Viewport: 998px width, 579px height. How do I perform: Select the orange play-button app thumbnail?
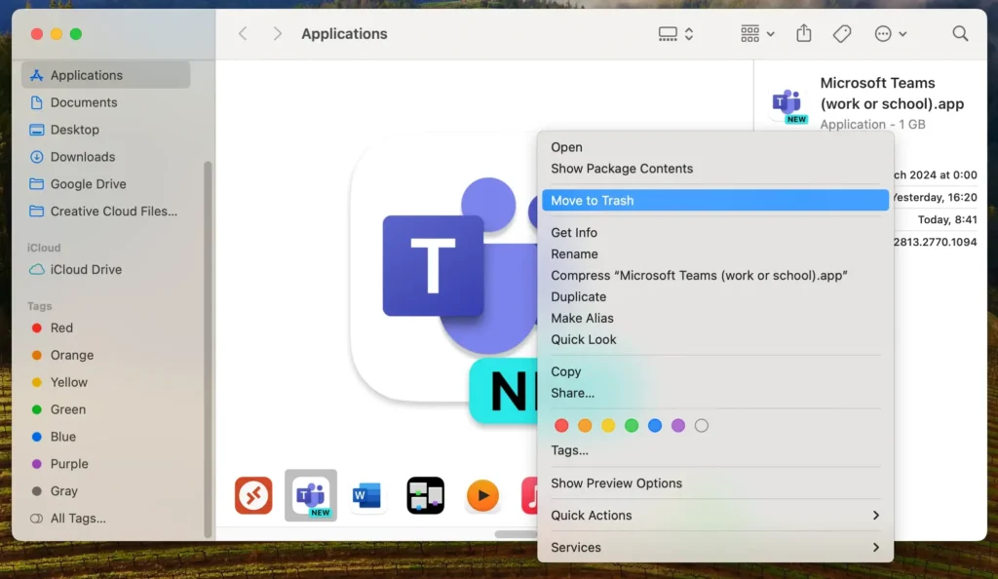point(482,495)
